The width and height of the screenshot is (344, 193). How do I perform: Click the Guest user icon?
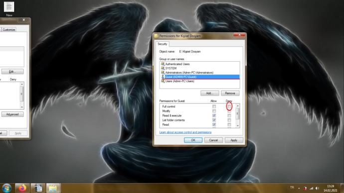point(163,77)
